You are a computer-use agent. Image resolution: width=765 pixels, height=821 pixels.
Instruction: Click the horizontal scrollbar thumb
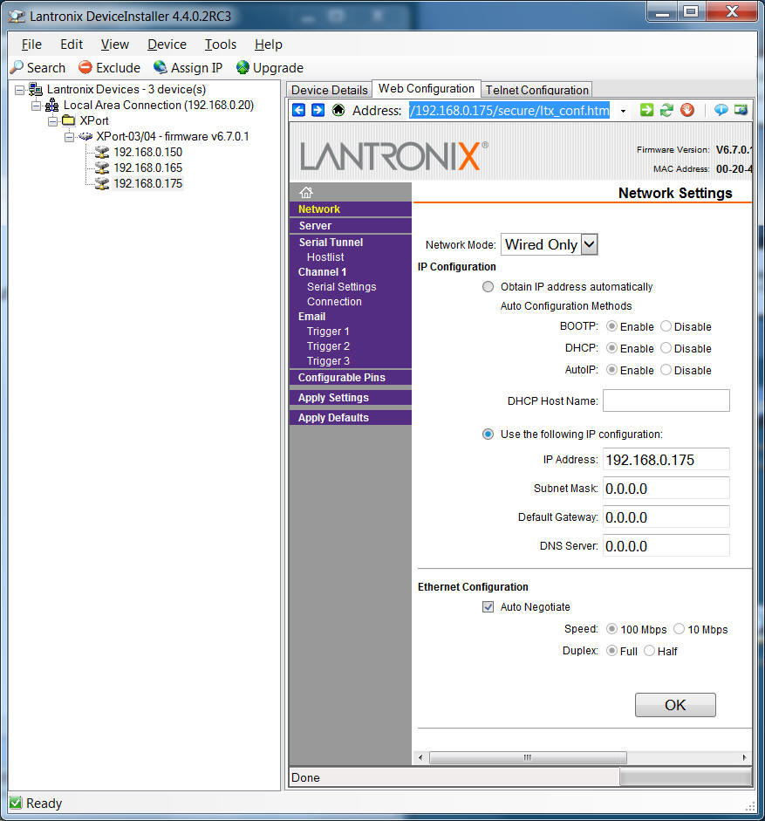click(x=528, y=757)
